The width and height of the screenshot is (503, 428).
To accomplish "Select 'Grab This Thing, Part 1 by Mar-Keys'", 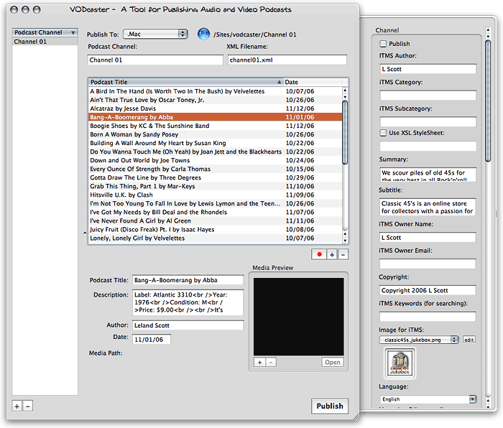I will click(216, 187).
